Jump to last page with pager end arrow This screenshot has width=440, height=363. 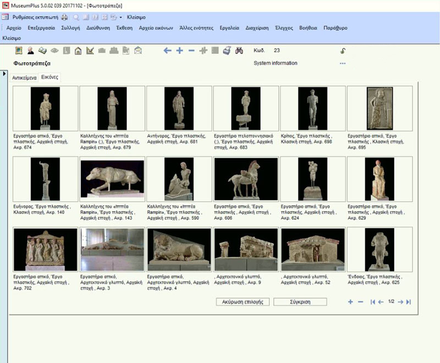(408, 302)
